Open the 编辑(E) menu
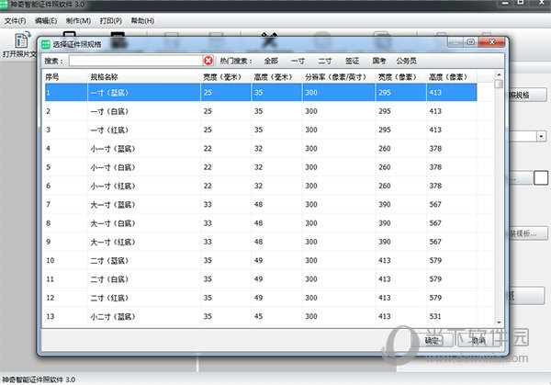Viewport: 551px width, 385px height. pyautogui.click(x=46, y=21)
